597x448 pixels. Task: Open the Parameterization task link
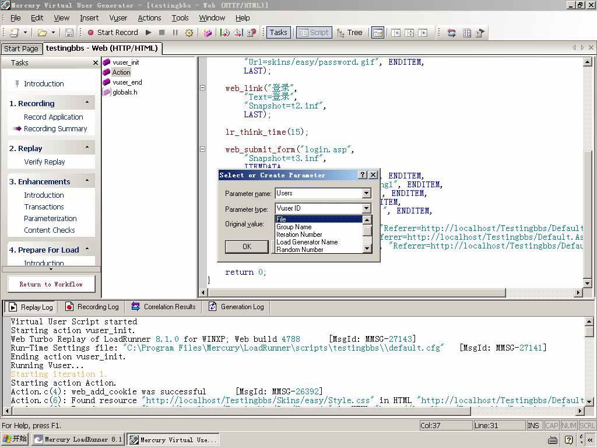[x=50, y=219]
